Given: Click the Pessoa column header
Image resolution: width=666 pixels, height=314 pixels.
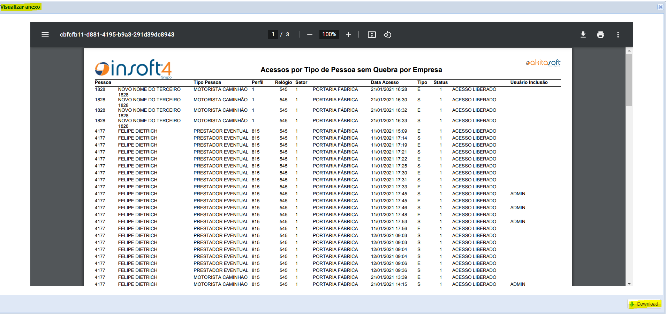Looking at the screenshot, I should (x=103, y=83).
